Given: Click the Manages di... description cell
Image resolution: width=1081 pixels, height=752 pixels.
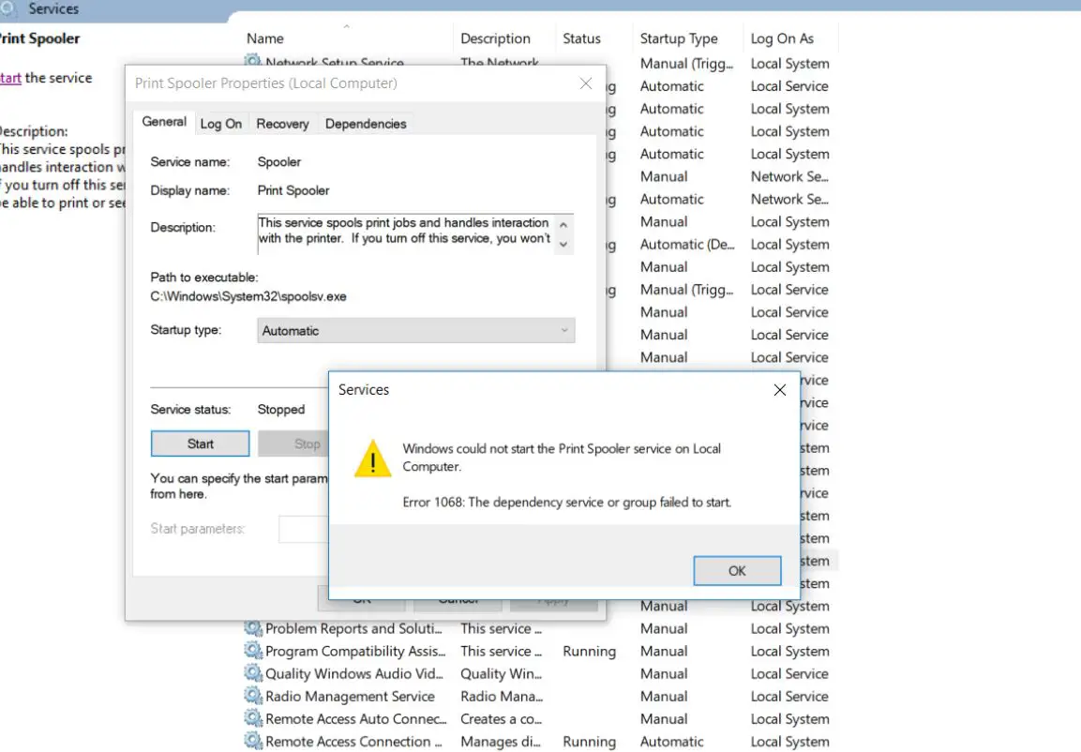Looking at the screenshot, I should [x=500, y=742].
